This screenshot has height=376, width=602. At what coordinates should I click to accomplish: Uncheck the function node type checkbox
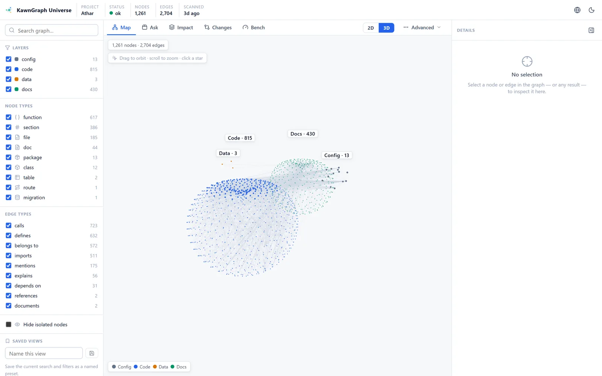(x=9, y=117)
